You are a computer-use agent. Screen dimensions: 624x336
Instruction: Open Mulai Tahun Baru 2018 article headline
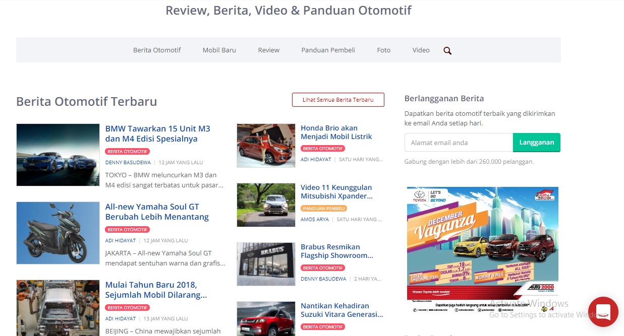pyautogui.click(x=156, y=290)
